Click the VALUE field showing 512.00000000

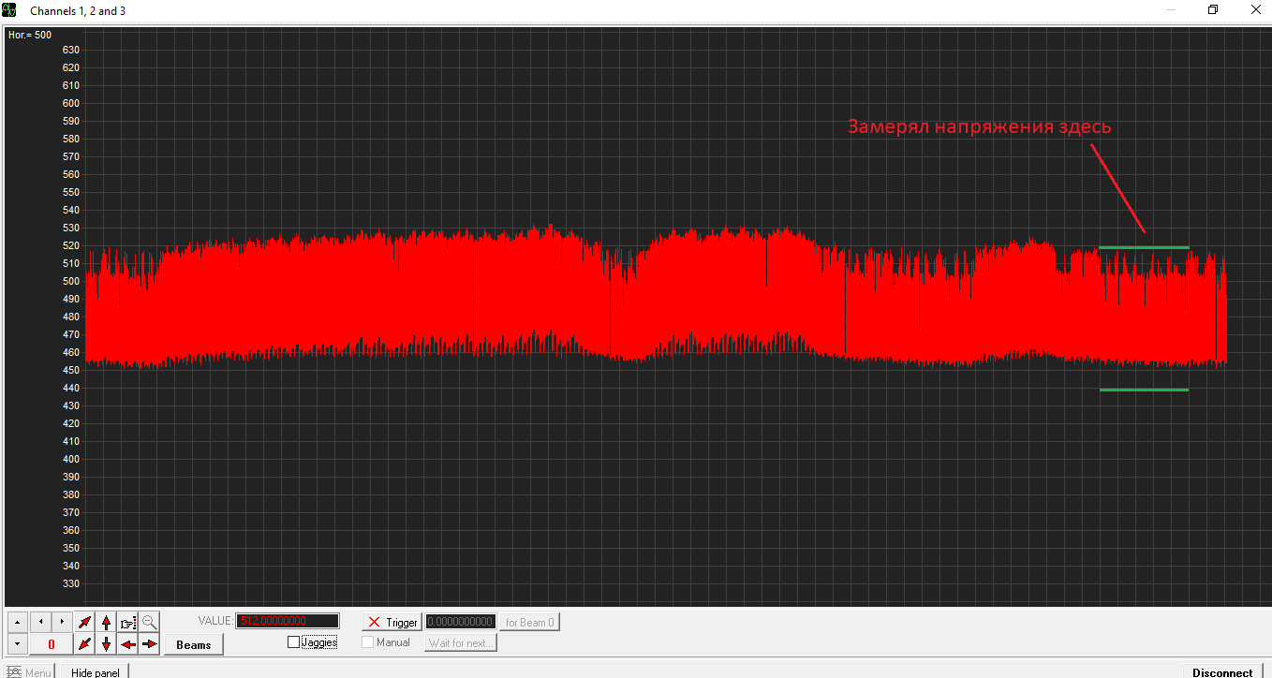(x=288, y=621)
